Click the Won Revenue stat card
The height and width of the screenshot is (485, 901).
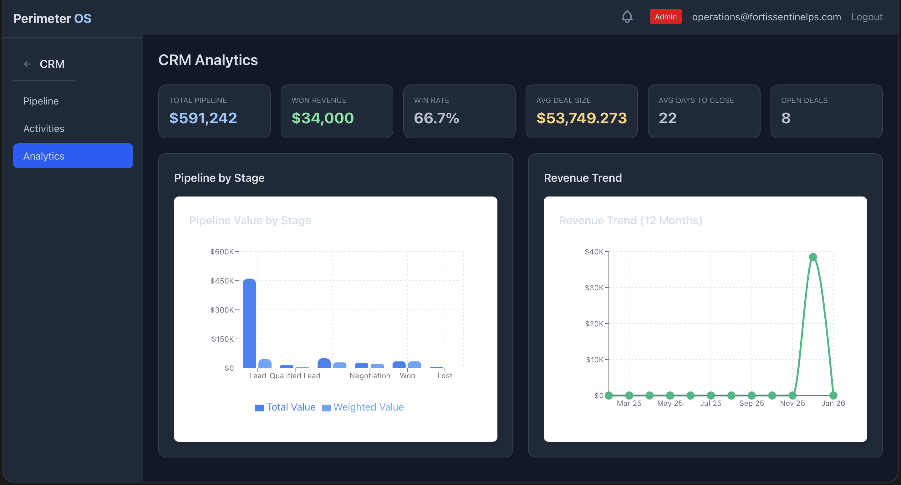[x=337, y=111]
